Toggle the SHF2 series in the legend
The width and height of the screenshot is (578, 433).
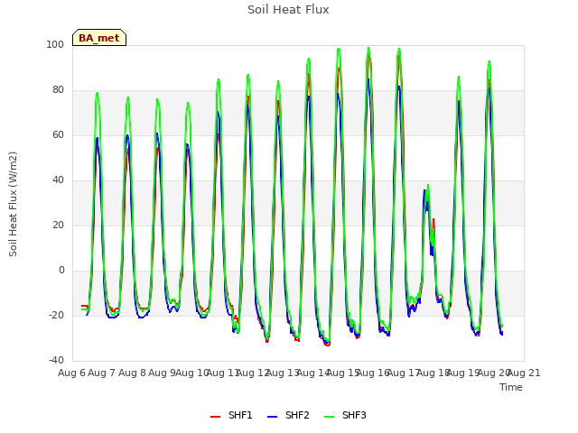[x=288, y=415]
